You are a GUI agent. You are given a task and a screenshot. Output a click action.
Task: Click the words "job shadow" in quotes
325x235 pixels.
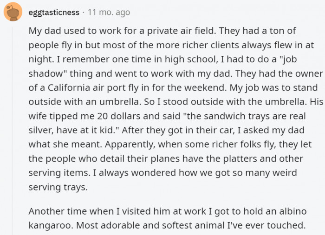298,60
